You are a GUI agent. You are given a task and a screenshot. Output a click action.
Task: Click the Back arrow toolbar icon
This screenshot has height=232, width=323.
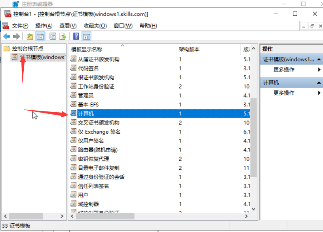click(x=7, y=36)
